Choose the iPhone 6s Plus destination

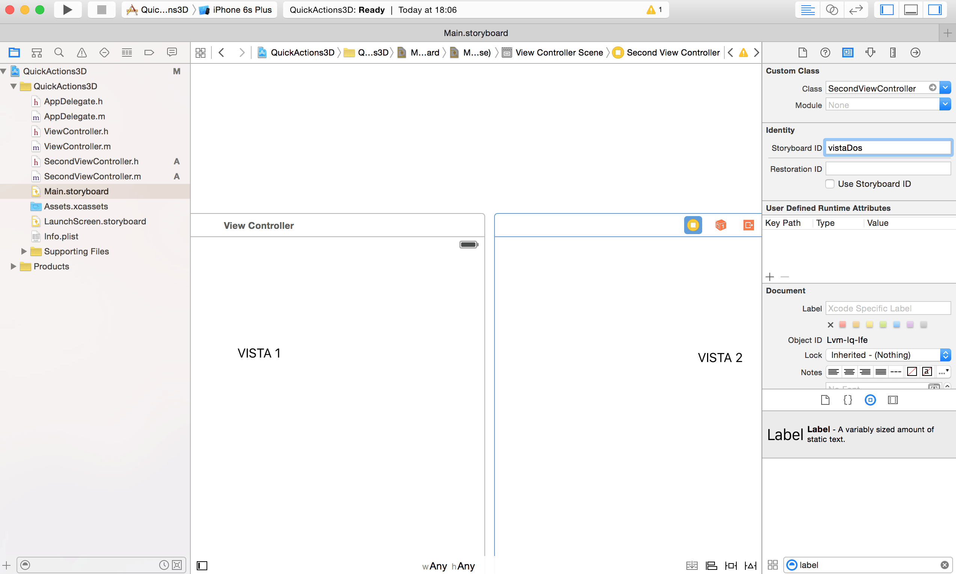coord(236,10)
